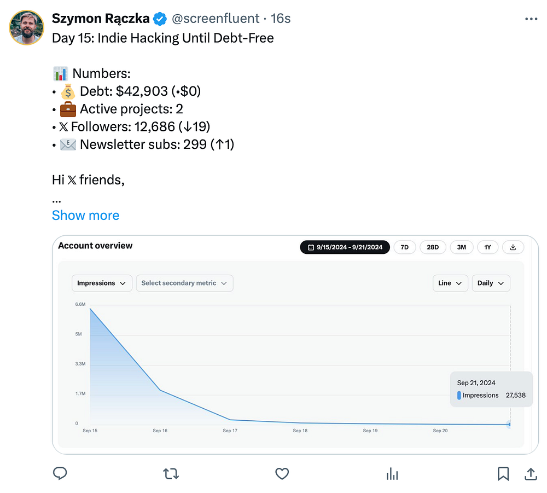Open the three-dot more options menu
Image resolution: width=547 pixels, height=493 pixels.
(531, 19)
